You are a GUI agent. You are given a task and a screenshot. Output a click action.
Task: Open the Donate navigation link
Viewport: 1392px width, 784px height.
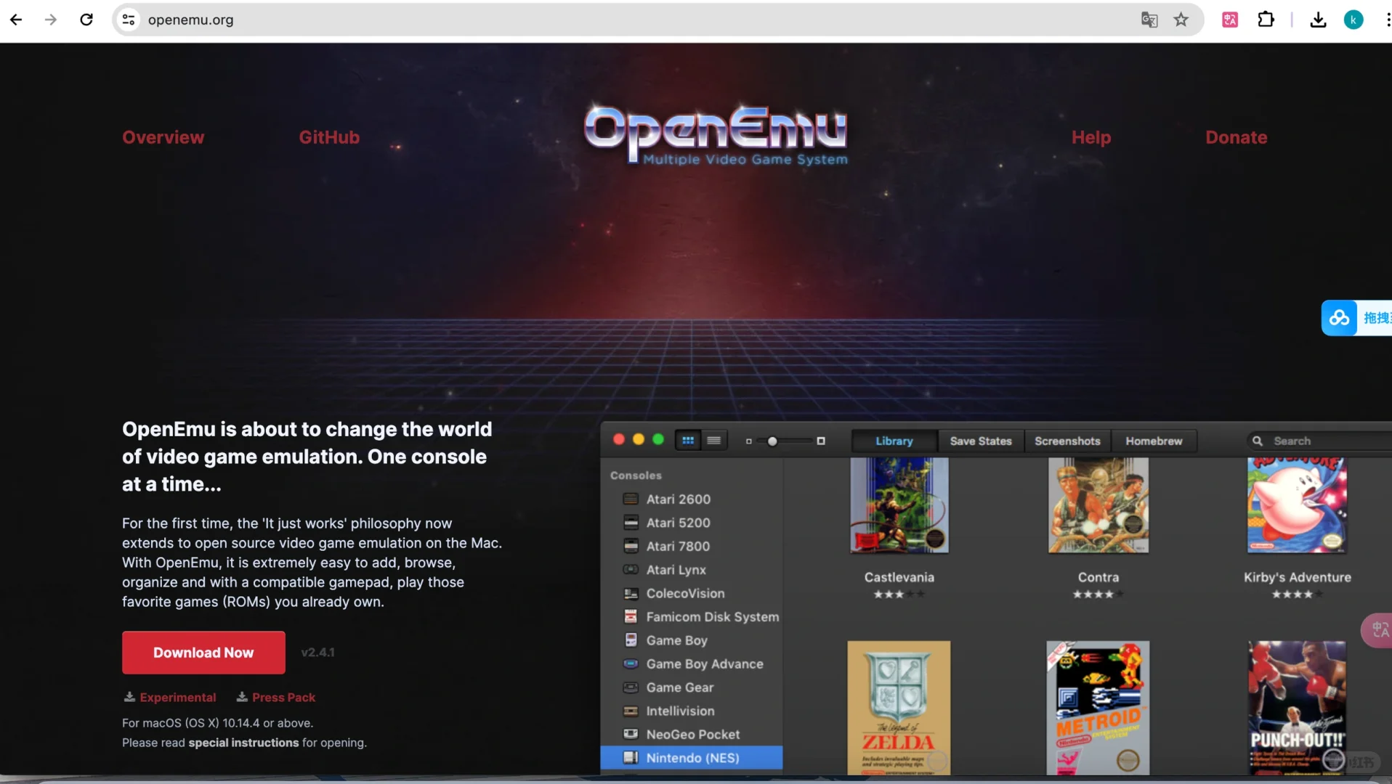point(1236,137)
